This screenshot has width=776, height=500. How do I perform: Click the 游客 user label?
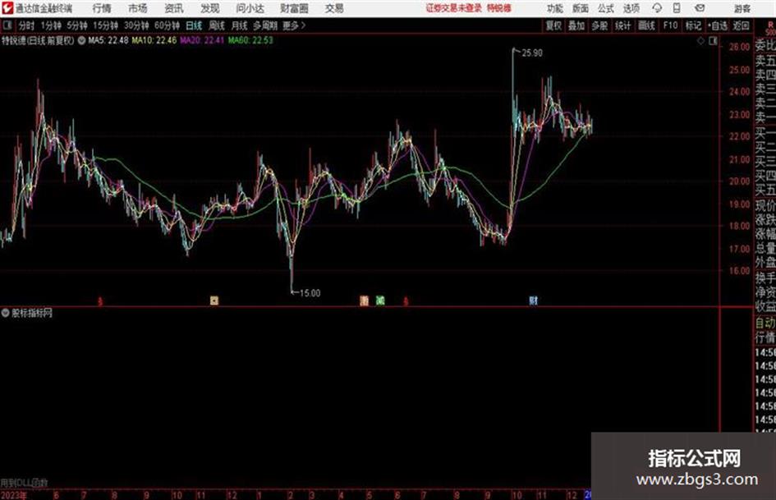[742, 8]
